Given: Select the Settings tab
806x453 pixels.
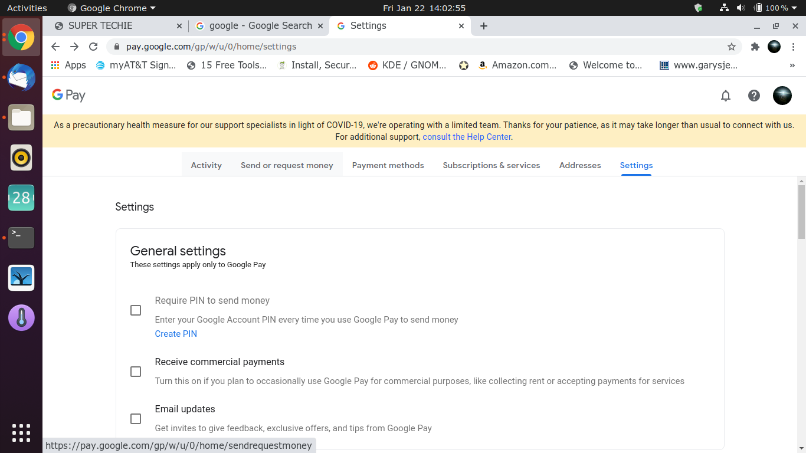Looking at the screenshot, I should (x=636, y=165).
